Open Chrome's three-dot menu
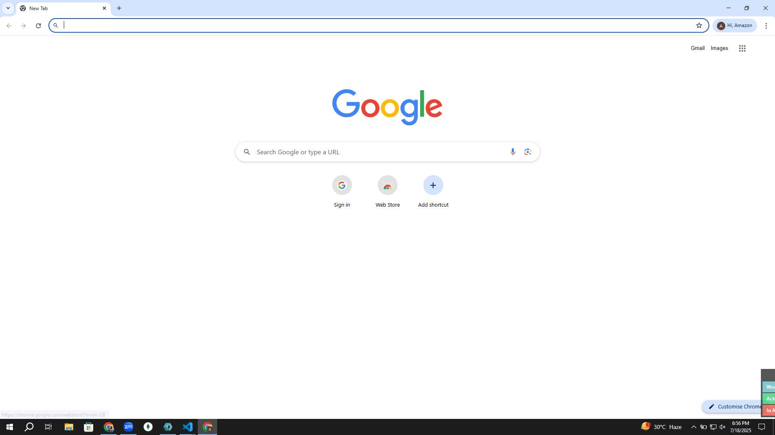This screenshot has height=435, width=775. pos(766,25)
